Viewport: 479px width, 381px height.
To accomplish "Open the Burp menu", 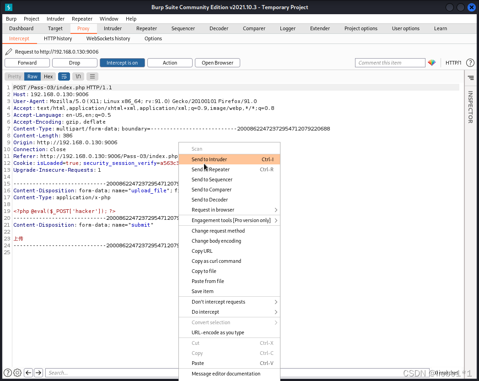I will tap(11, 19).
